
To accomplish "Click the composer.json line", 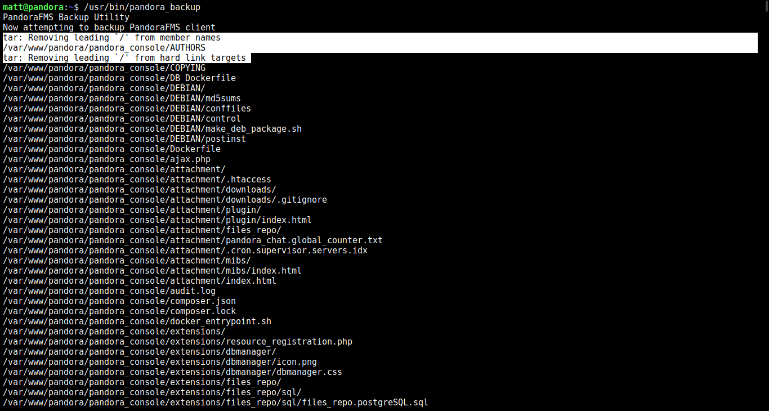I will [119, 301].
